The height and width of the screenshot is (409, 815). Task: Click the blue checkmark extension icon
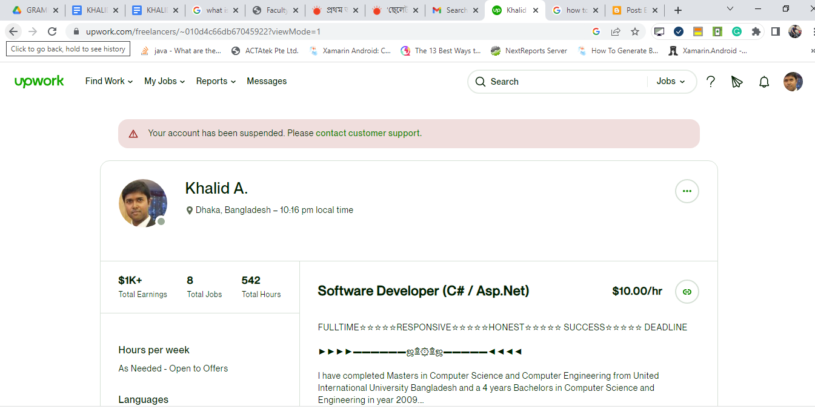(679, 31)
